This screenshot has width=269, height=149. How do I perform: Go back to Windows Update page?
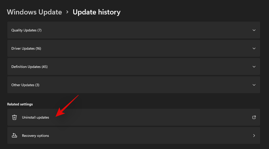point(34,12)
